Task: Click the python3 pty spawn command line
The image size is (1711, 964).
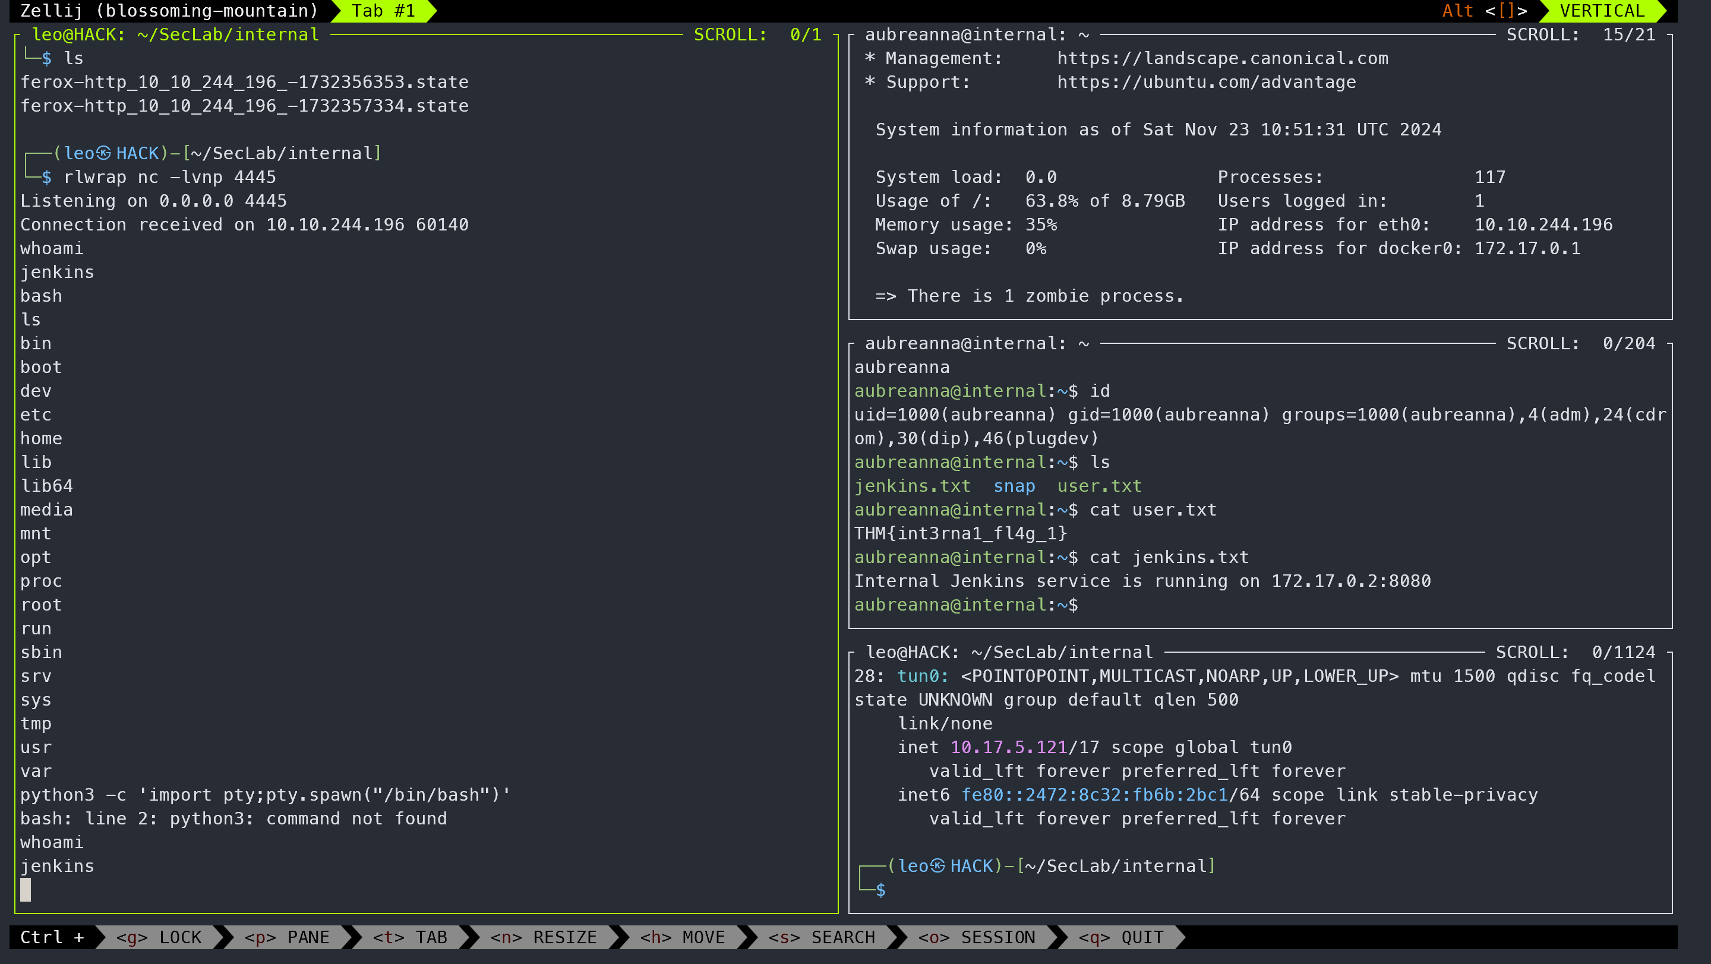Action: click(266, 795)
